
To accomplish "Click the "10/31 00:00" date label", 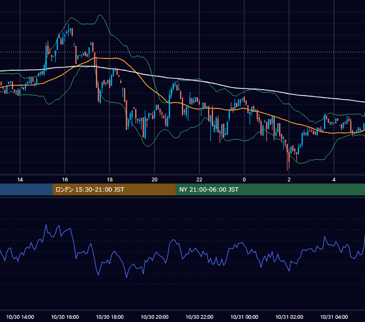I will coord(244,317).
